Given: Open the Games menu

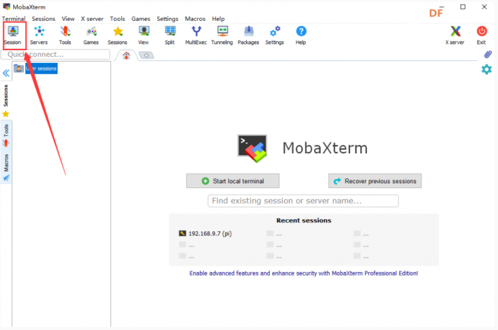Looking at the screenshot, I should coord(141,19).
